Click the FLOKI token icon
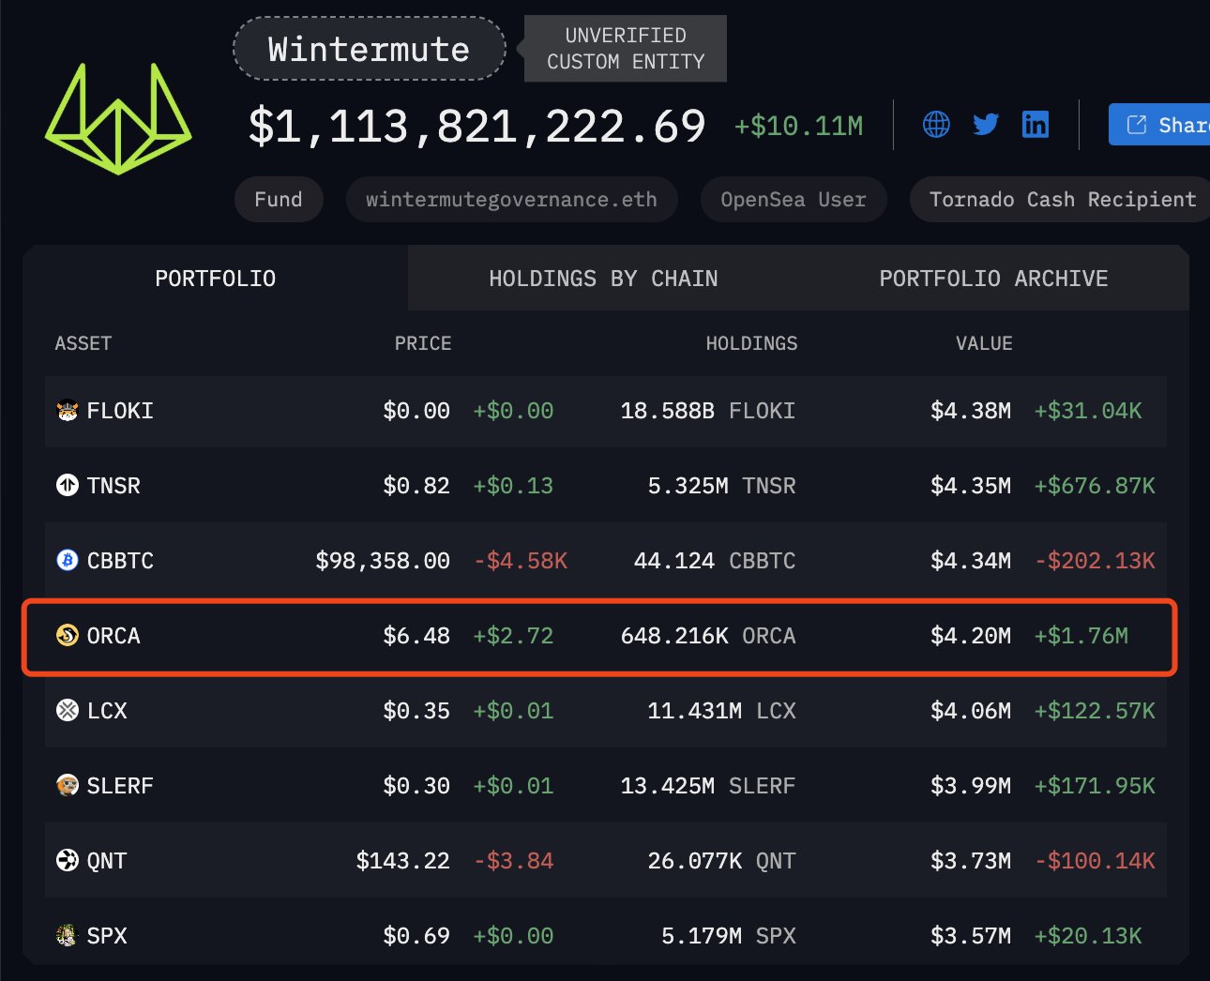 click(68, 411)
